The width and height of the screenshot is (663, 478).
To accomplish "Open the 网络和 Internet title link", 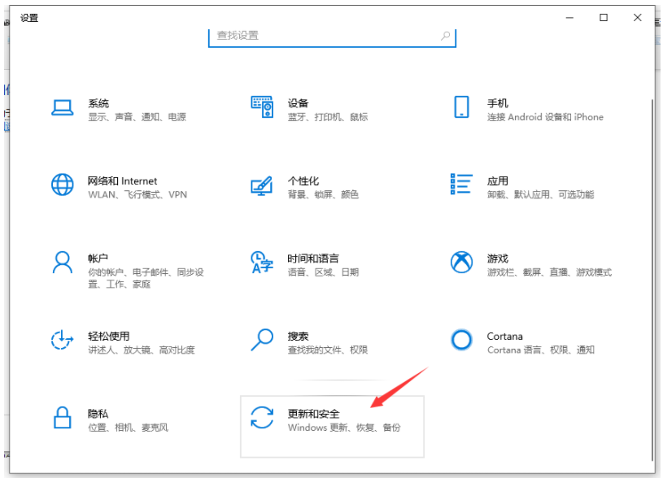I will 122,180.
